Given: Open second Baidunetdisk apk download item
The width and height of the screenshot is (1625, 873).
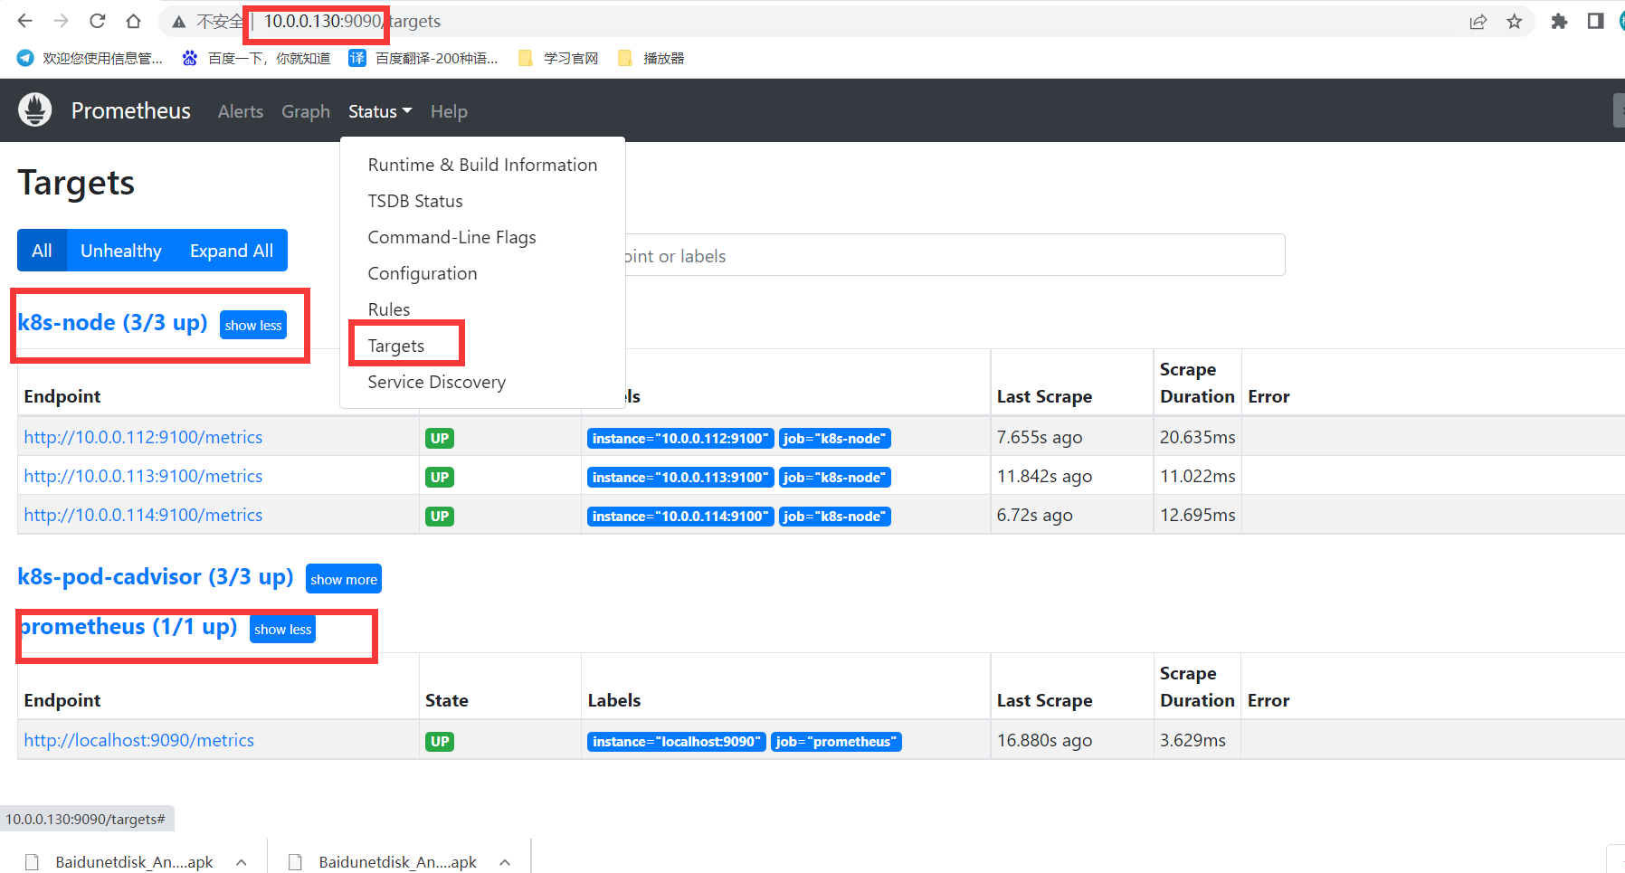Looking at the screenshot, I should tap(385, 861).
